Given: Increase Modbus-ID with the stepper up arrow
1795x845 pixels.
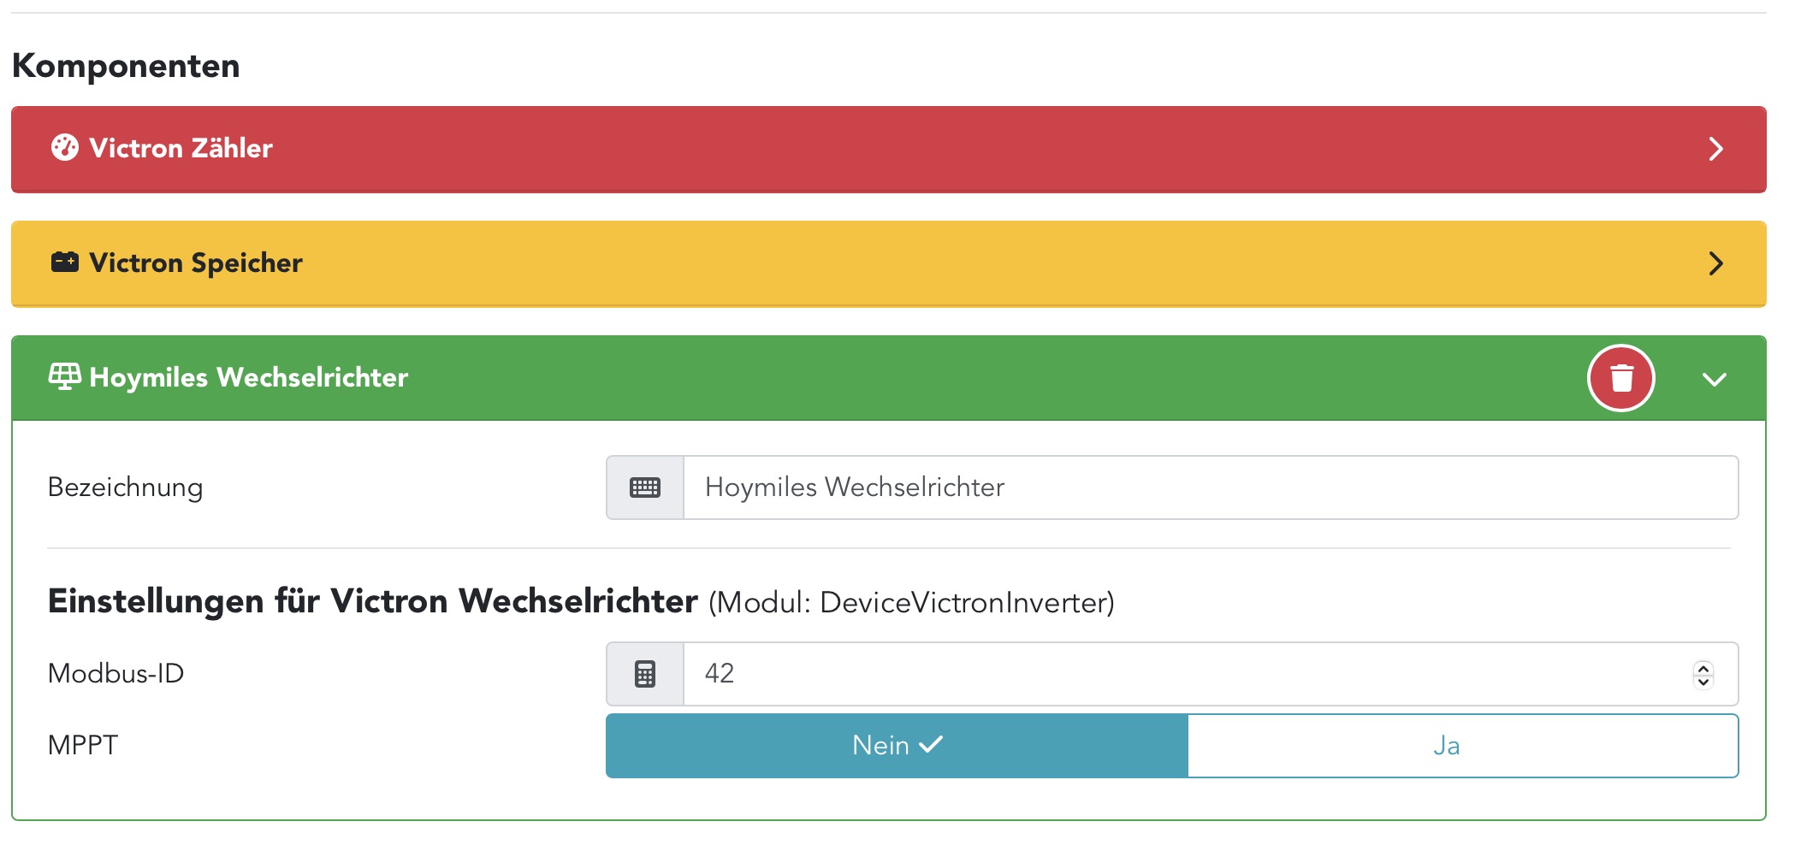Looking at the screenshot, I should [x=1703, y=668].
